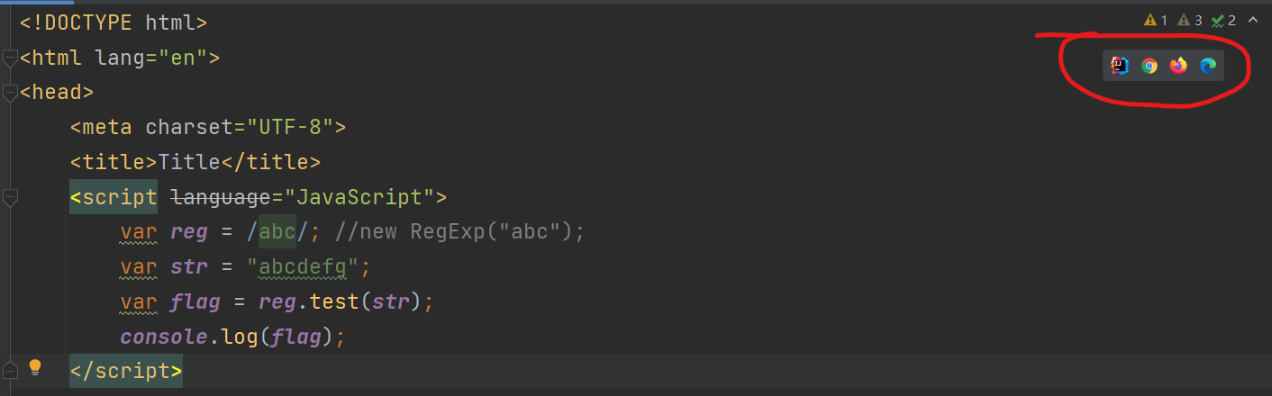Image resolution: width=1272 pixels, height=396 pixels.
Task: Click the closing script fold marker
Action: [10, 371]
